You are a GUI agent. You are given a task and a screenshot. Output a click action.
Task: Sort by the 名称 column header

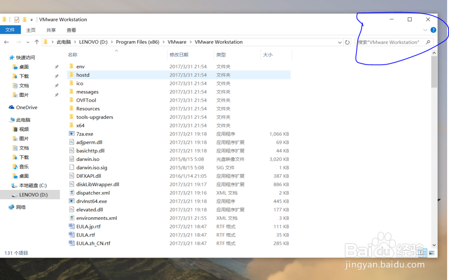(73, 55)
